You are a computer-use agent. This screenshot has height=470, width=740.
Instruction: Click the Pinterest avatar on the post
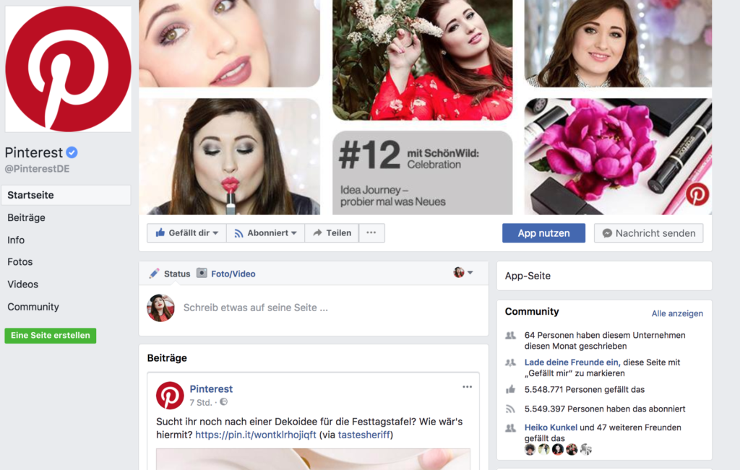[170, 395]
